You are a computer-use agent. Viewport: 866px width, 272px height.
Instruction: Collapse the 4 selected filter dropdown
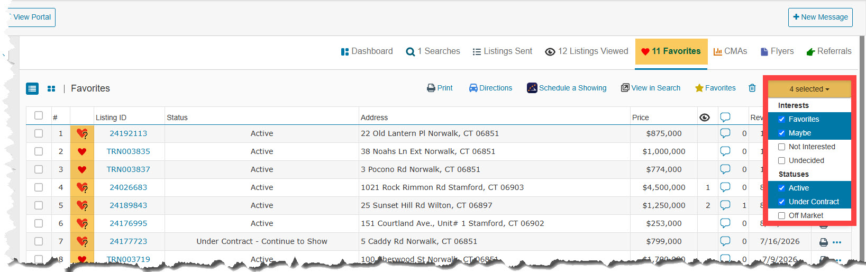[809, 89]
